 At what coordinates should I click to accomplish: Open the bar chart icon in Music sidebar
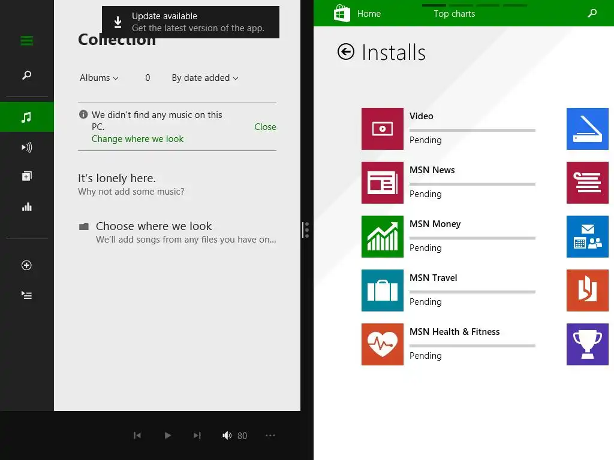tap(26, 207)
